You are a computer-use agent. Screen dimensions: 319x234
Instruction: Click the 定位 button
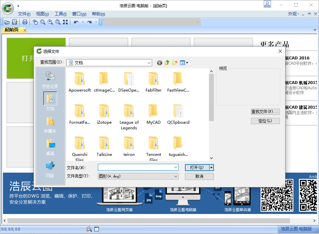tap(265, 121)
